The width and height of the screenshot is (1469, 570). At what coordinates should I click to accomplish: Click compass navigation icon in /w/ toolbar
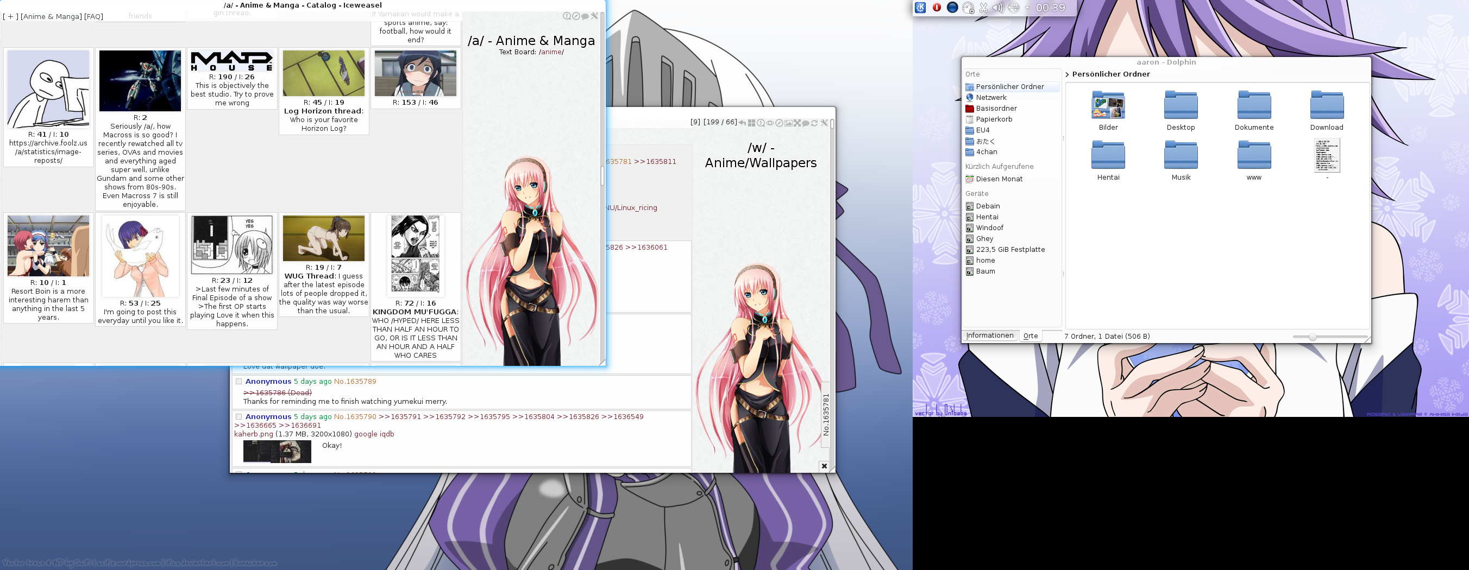780,123
